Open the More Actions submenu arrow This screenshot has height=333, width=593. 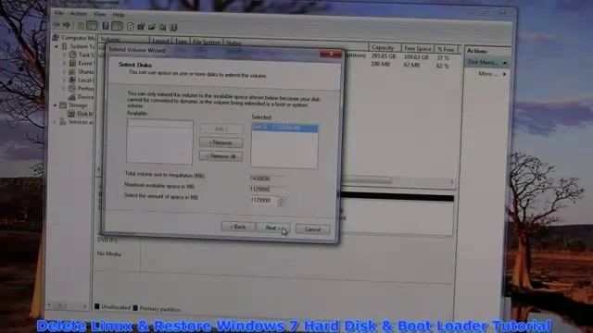pos(504,74)
